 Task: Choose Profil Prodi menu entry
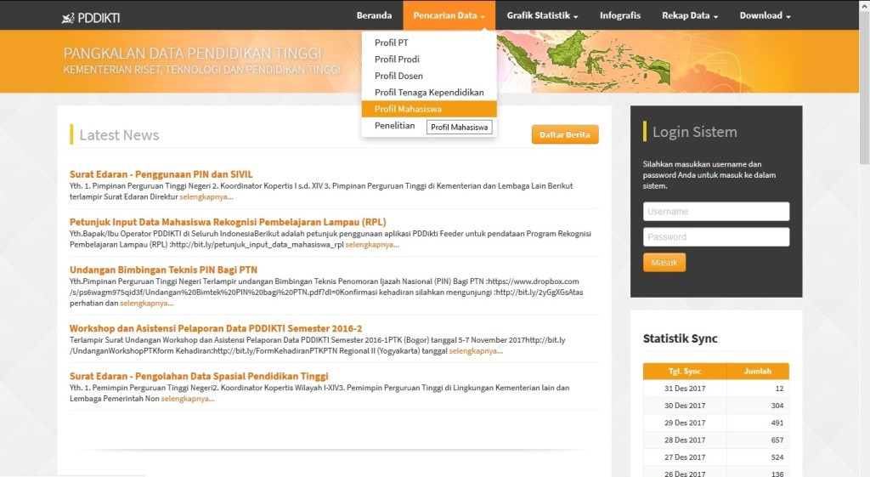(397, 60)
